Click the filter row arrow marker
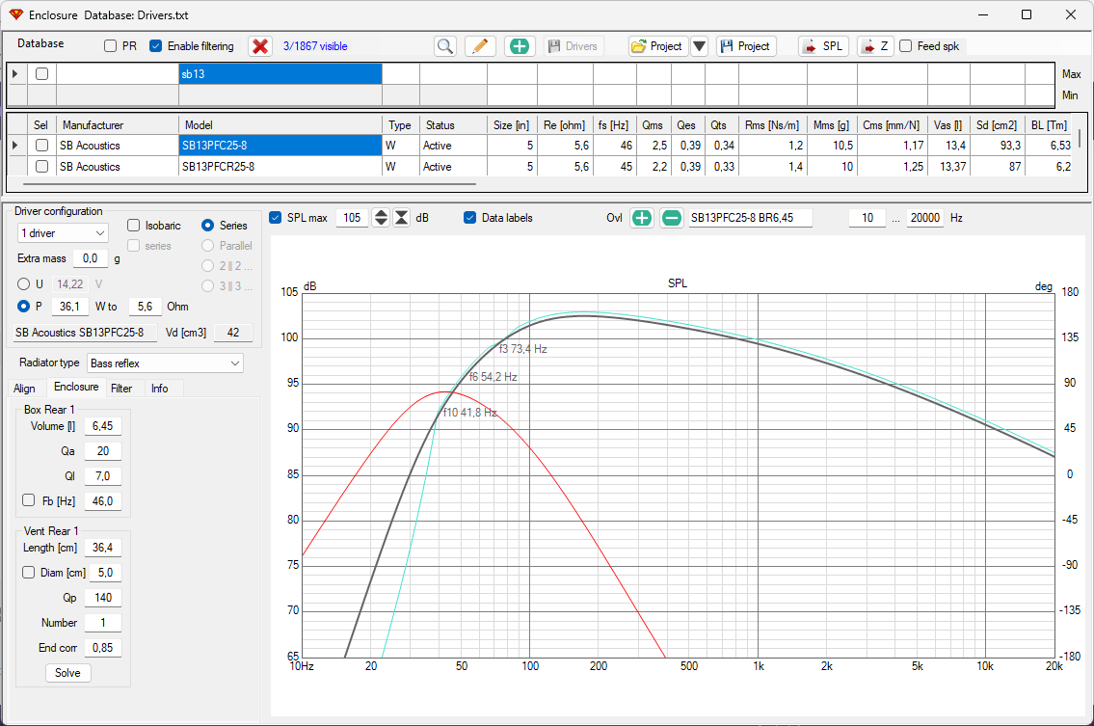Image resolution: width=1094 pixels, height=726 pixels. click(15, 74)
